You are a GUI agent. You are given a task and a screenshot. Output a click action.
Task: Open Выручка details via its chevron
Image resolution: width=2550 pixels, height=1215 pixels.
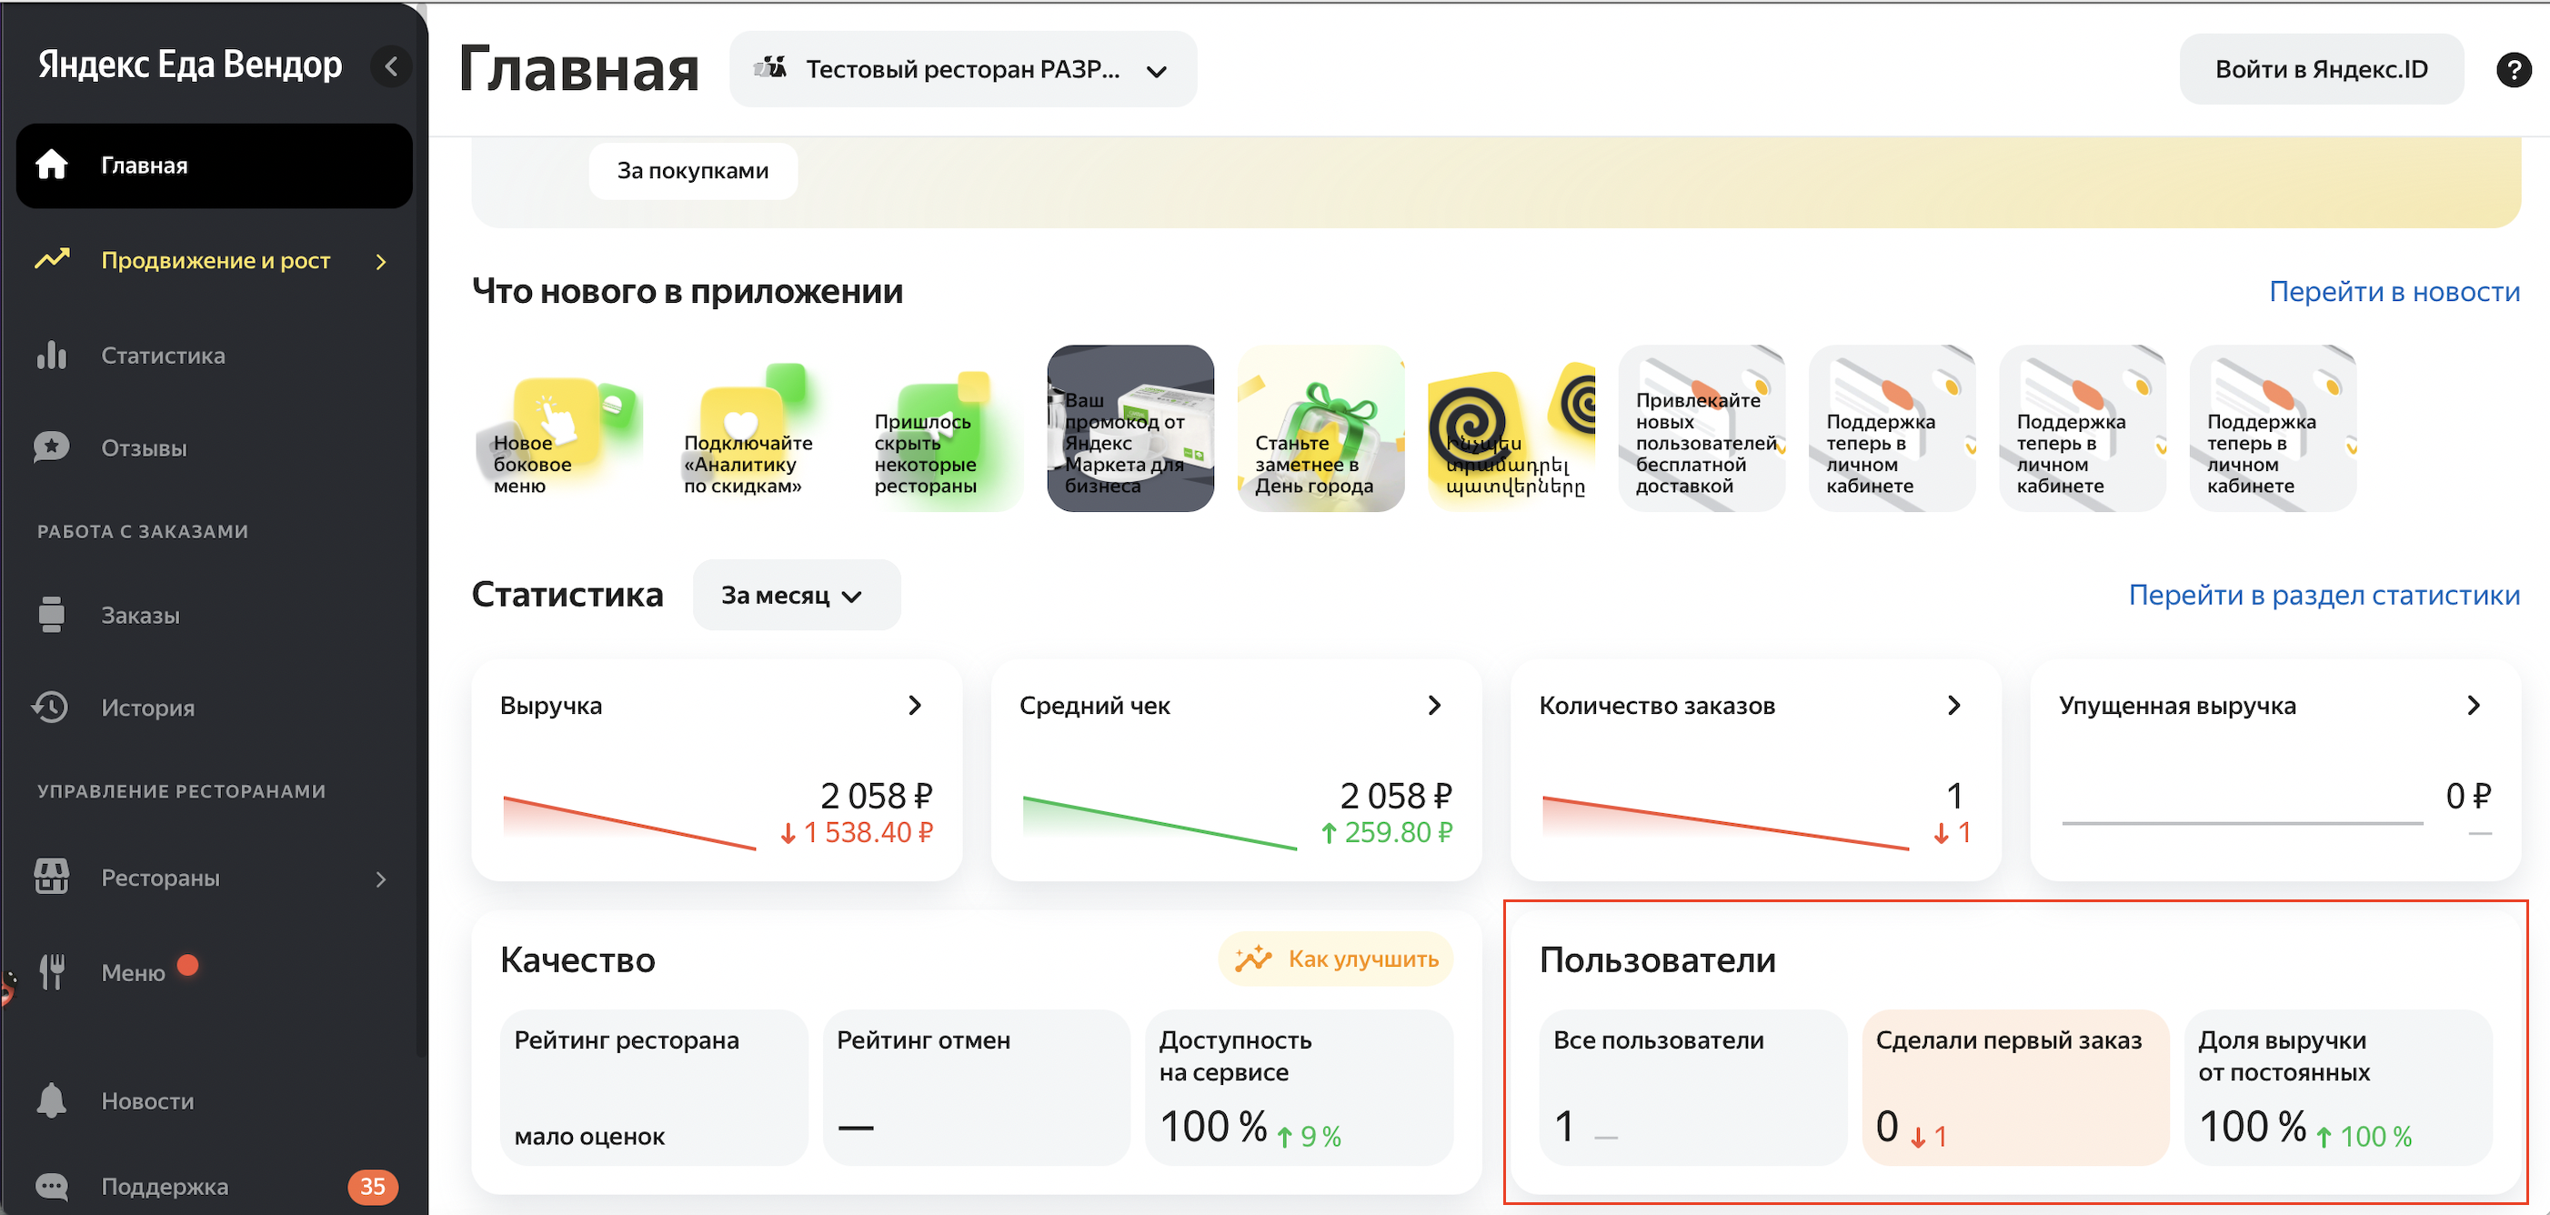point(915,705)
